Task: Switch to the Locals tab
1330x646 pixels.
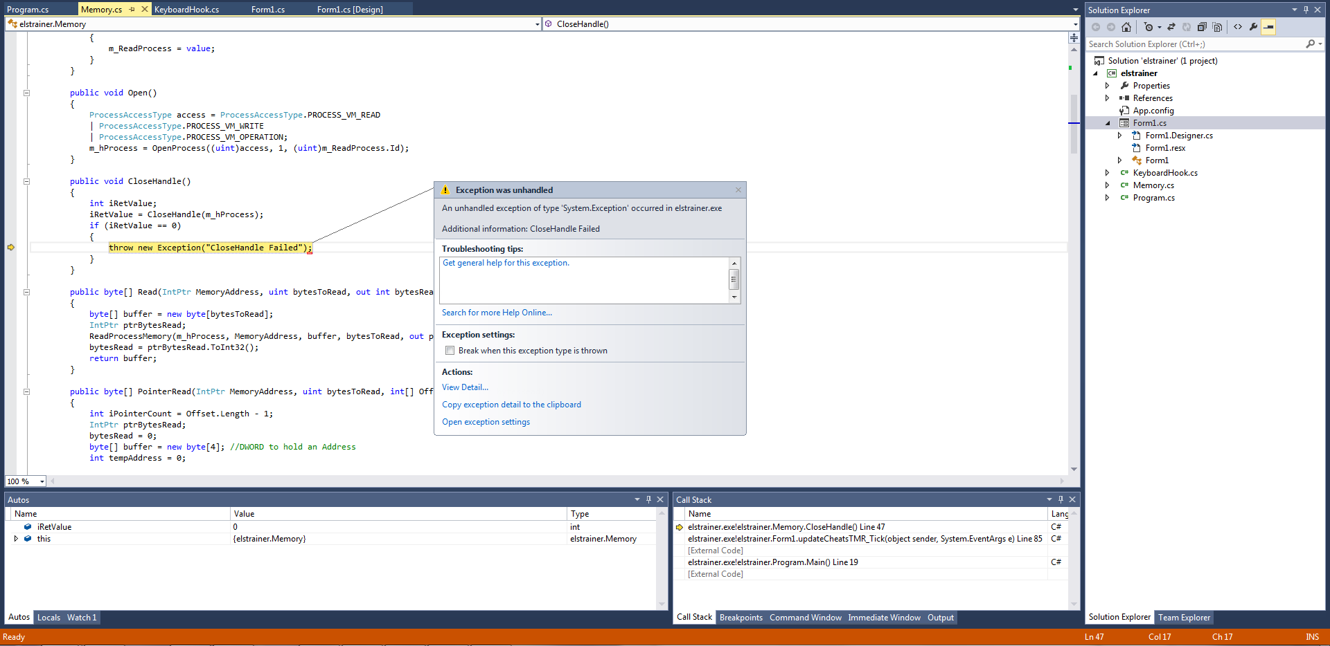Action: click(48, 618)
